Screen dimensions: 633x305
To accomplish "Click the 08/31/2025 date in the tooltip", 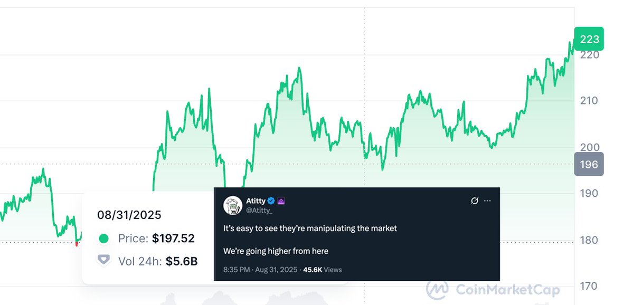I will point(129,215).
